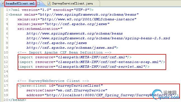Click the address localhost:8080 line
The width and height of the screenshot is (181, 102).
coord(103,95)
